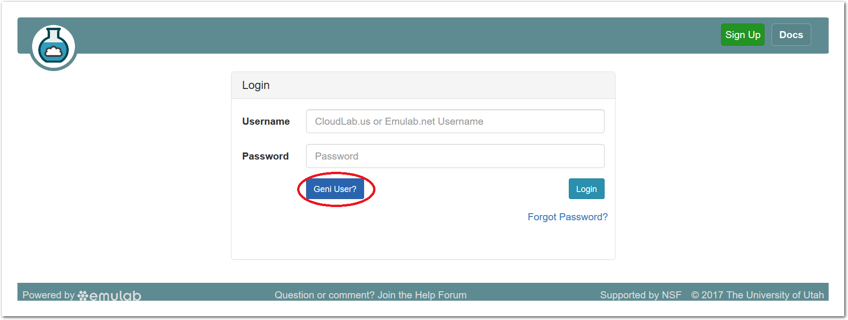Join the Help Forum via footer link
Viewport: 848px width, 320px height.
click(x=422, y=295)
